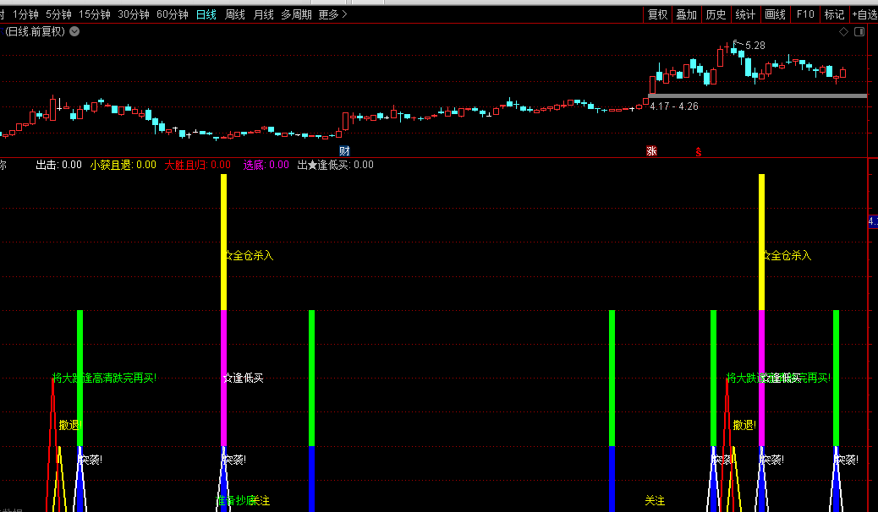
Task: Expand the 更多 periods menu
Action: click(332, 14)
